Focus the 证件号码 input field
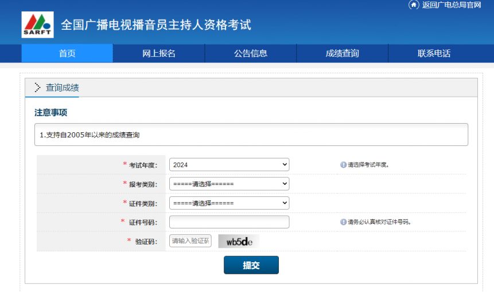 [x=229, y=222]
